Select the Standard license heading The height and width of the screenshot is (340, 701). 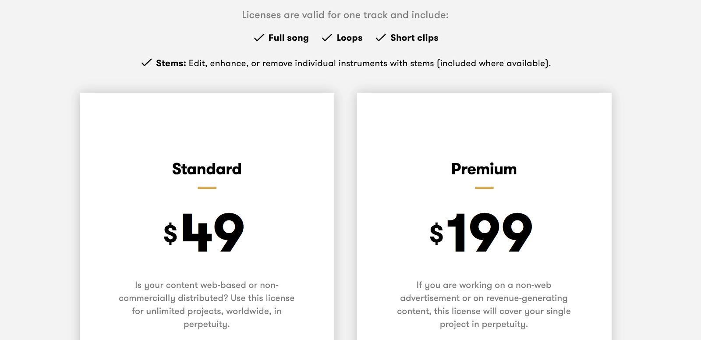click(207, 169)
